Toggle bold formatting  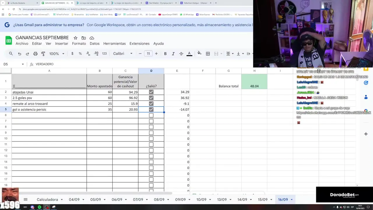[x=165, y=54]
